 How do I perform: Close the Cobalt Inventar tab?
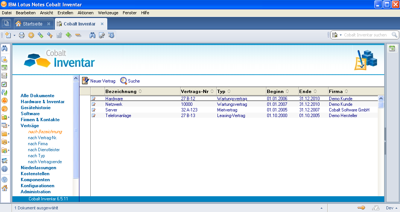102,24
